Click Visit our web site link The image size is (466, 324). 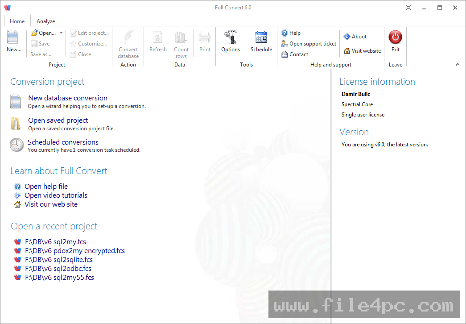coord(51,204)
